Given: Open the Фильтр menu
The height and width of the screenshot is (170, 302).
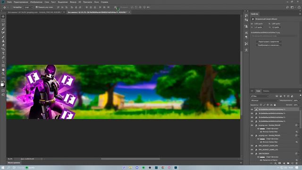Looking at the screenshot, I should [x=73, y=2].
